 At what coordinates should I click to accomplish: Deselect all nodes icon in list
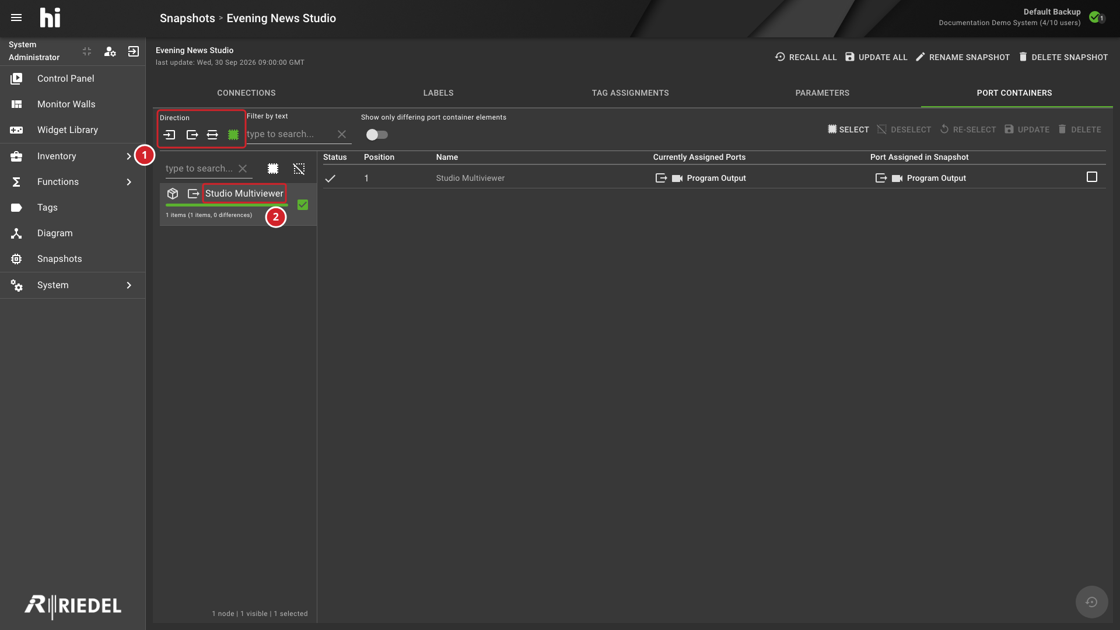pyautogui.click(x=299, y=169)
